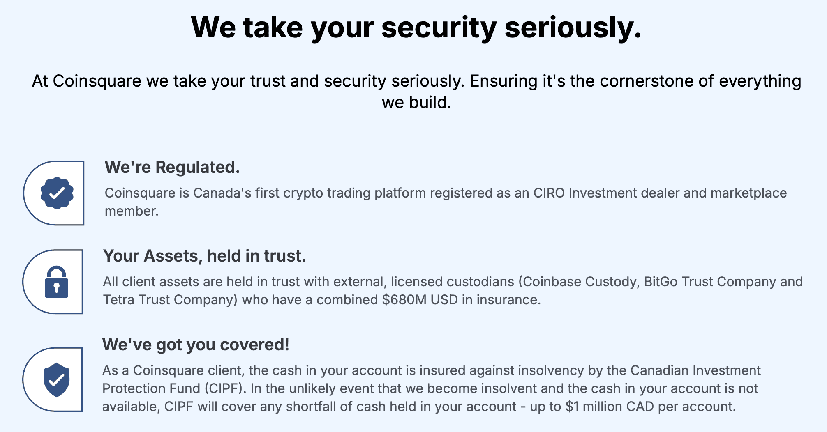827x432 pixels.
Task: Click the verified badge checkmark icon
Action: coord(57,193)
